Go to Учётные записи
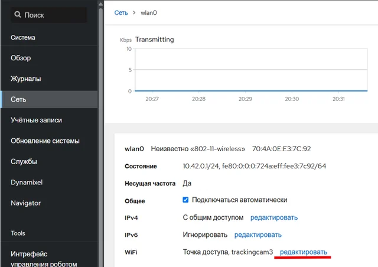Screen dimensions: 378x267 (x=49, y=120)
